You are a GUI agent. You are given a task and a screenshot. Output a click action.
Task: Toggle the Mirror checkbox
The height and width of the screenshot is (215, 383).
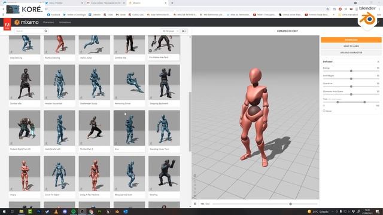pyautogui.click(x=324, y=111)
